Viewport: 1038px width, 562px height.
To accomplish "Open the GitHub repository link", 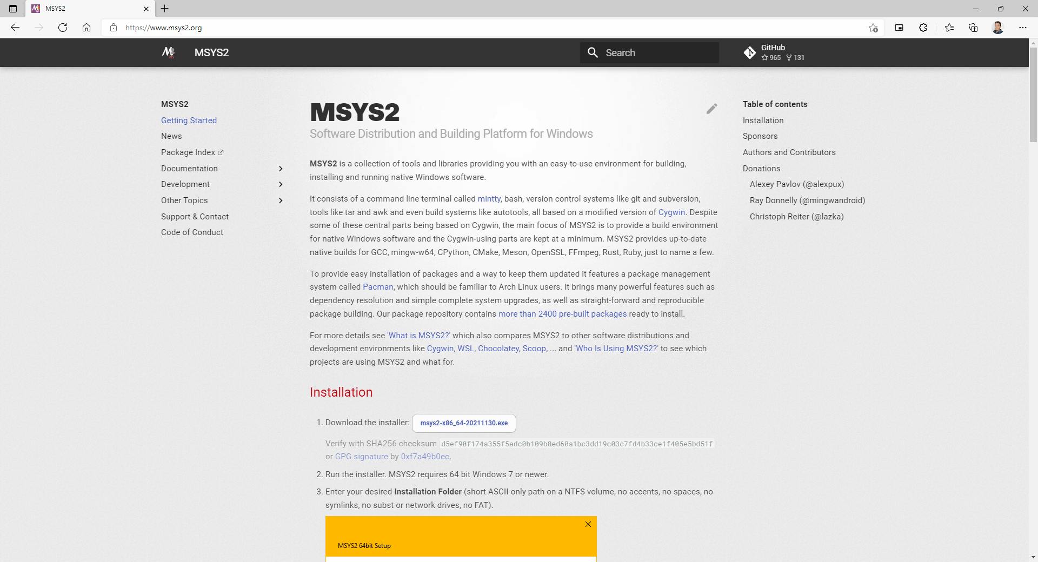I will [x=774, y=52].
